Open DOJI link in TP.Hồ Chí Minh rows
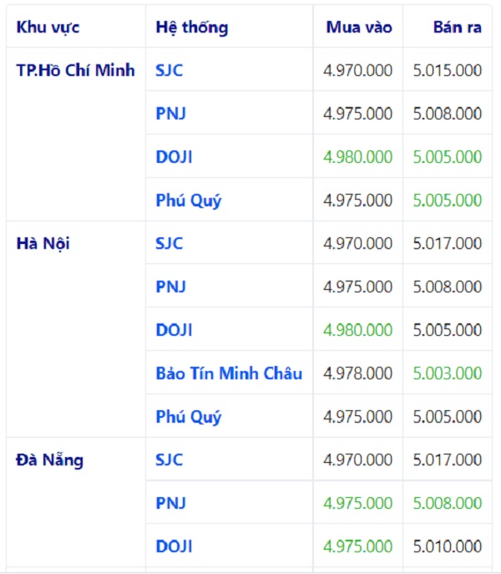The width and height of the screenshot is (501, 574). tap(174, 157)
